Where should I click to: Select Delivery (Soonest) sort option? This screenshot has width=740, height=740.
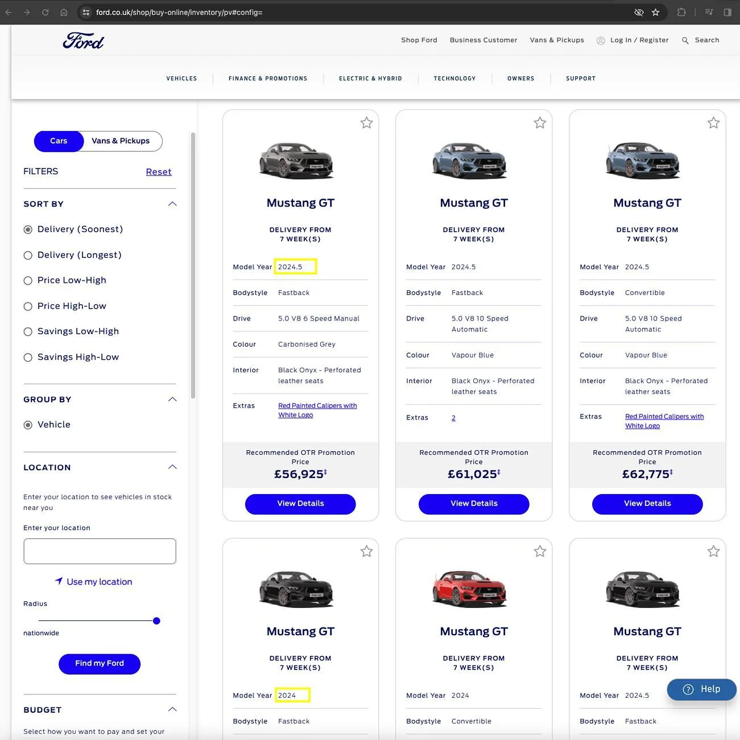tap(28, 229)
